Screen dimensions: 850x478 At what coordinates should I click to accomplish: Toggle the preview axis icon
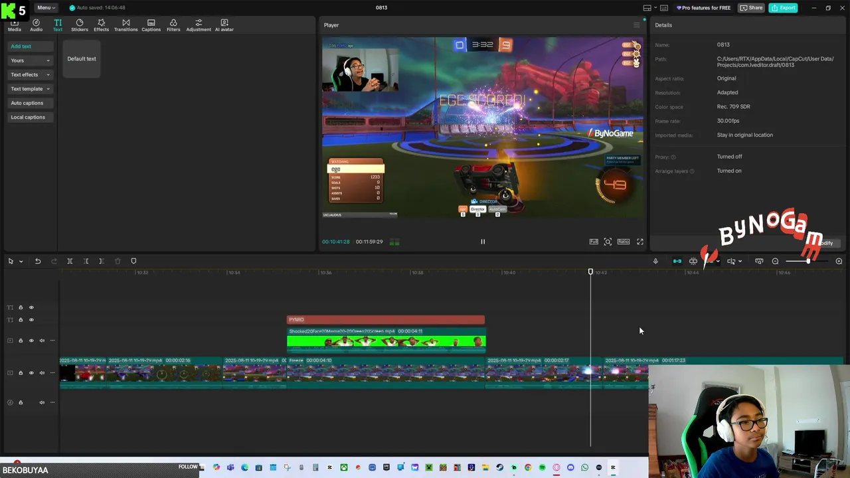click(x=730, y=261)
